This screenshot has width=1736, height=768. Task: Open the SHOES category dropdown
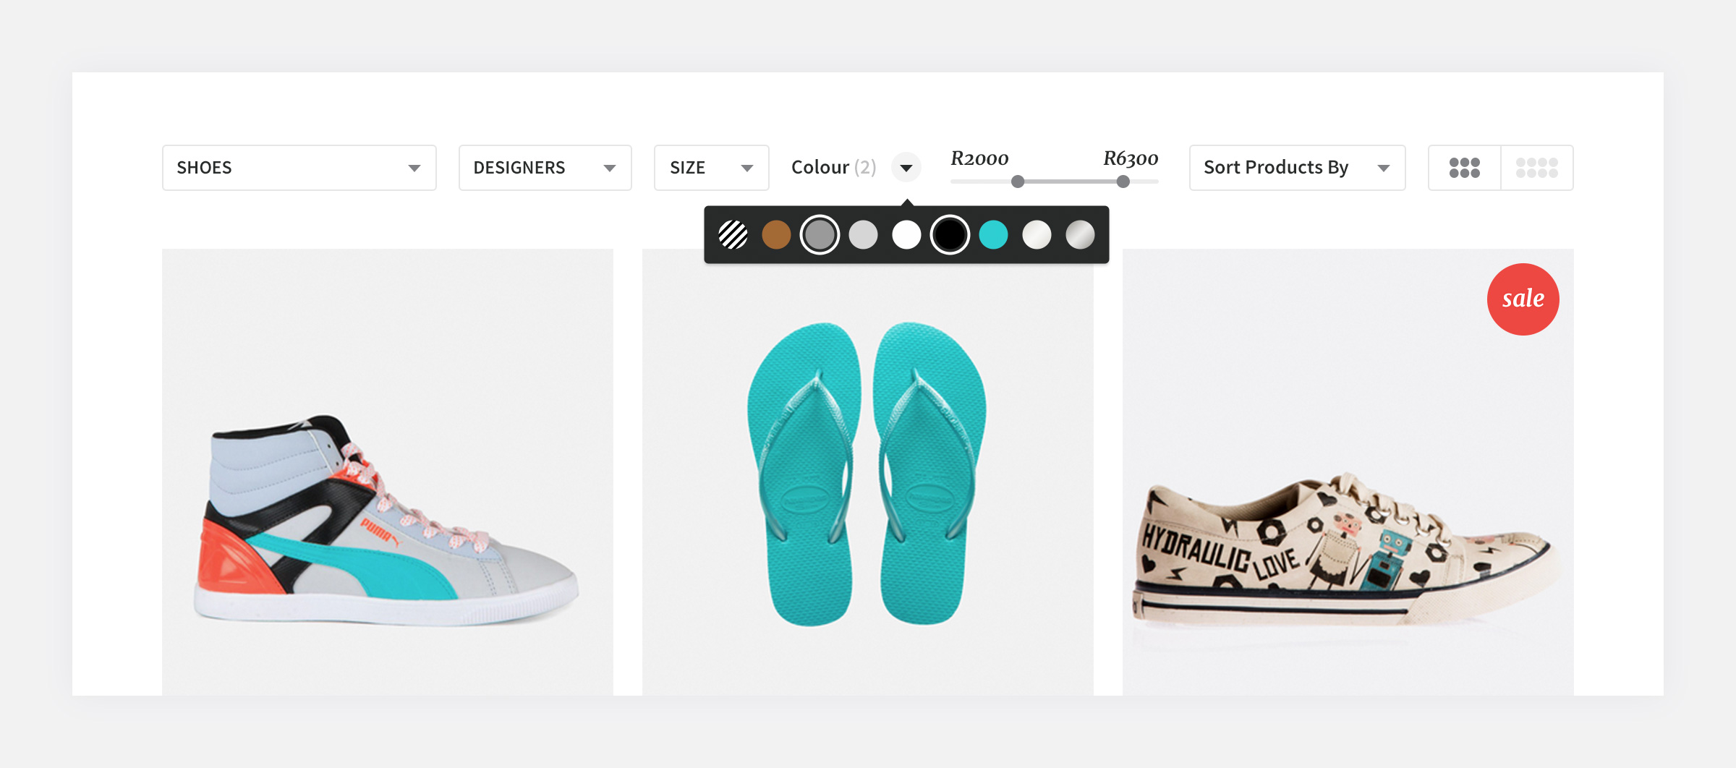pos(299,168)
